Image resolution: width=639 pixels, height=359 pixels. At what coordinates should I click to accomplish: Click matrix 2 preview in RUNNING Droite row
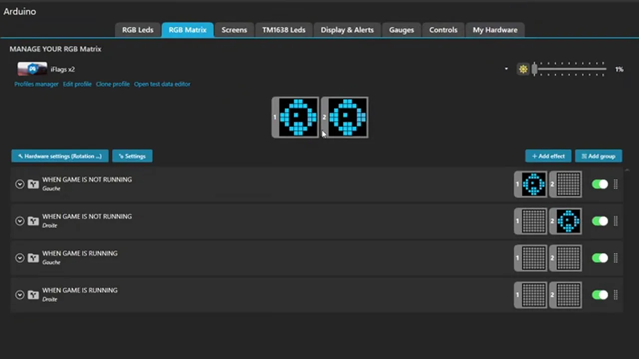[566, 295]
